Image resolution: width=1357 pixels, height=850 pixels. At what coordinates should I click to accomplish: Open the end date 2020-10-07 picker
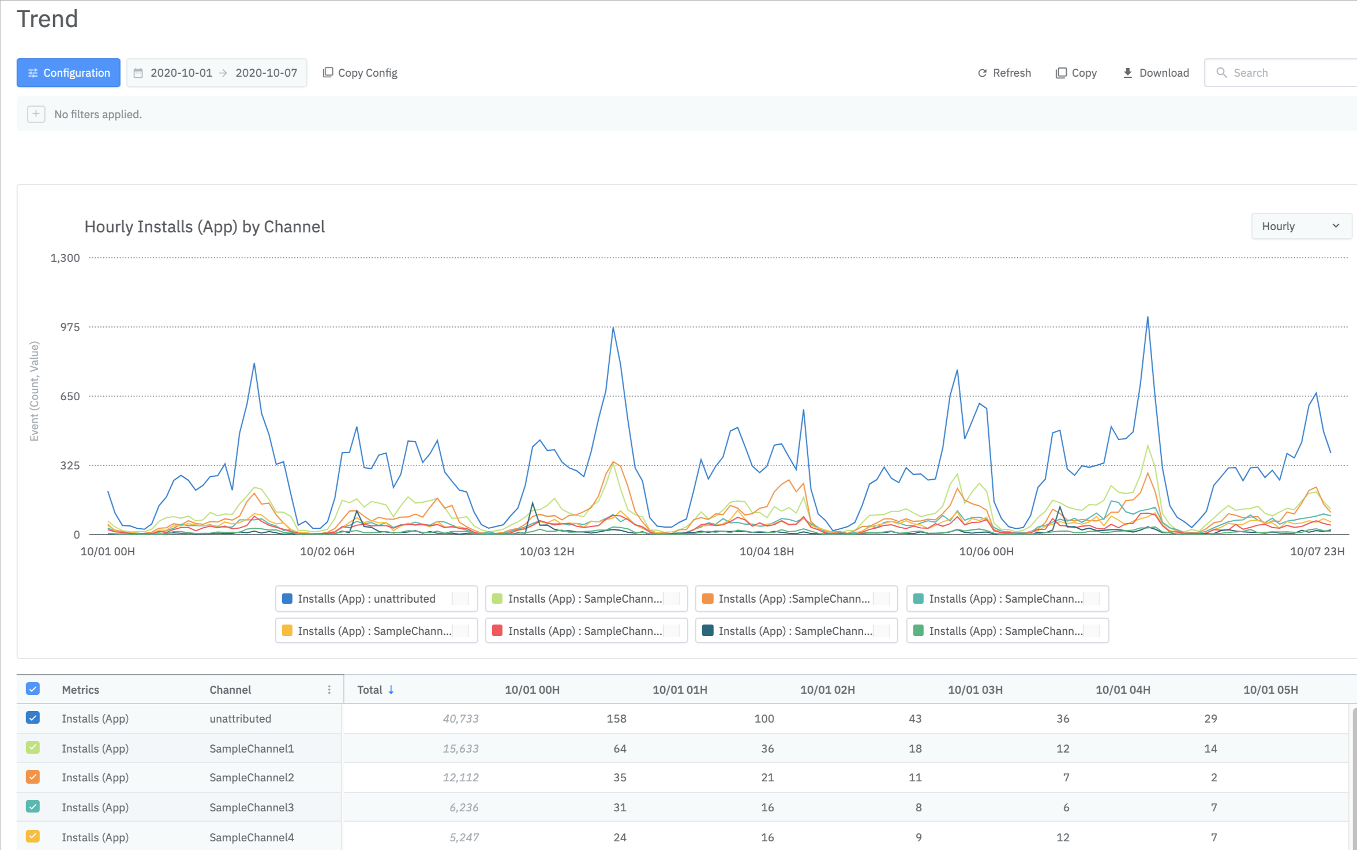point(266,73)
